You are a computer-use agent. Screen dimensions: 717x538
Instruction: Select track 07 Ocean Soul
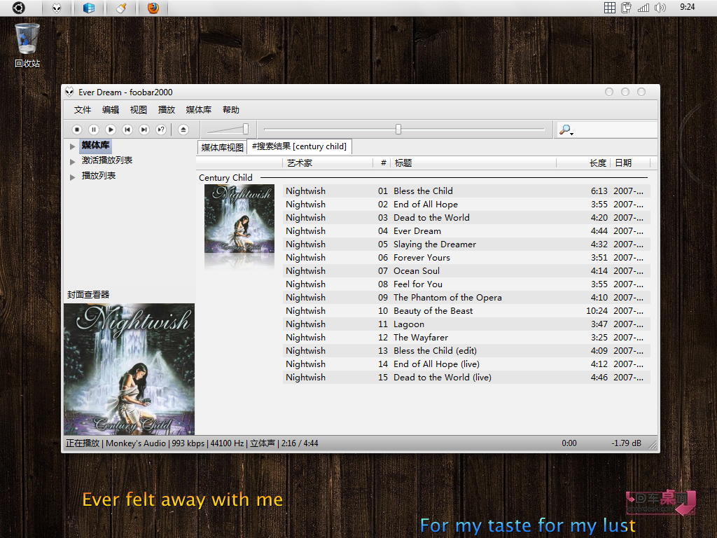click(x=466, y=270)
